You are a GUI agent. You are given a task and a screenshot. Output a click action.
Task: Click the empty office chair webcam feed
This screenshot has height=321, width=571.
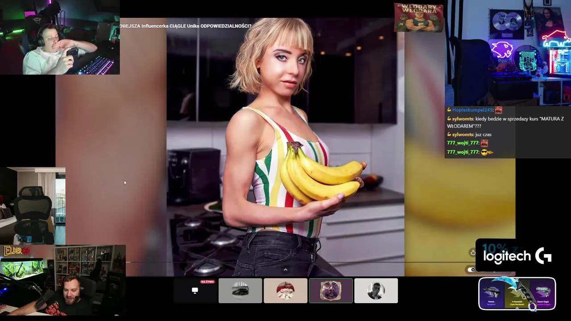click(x=33, y=206)
